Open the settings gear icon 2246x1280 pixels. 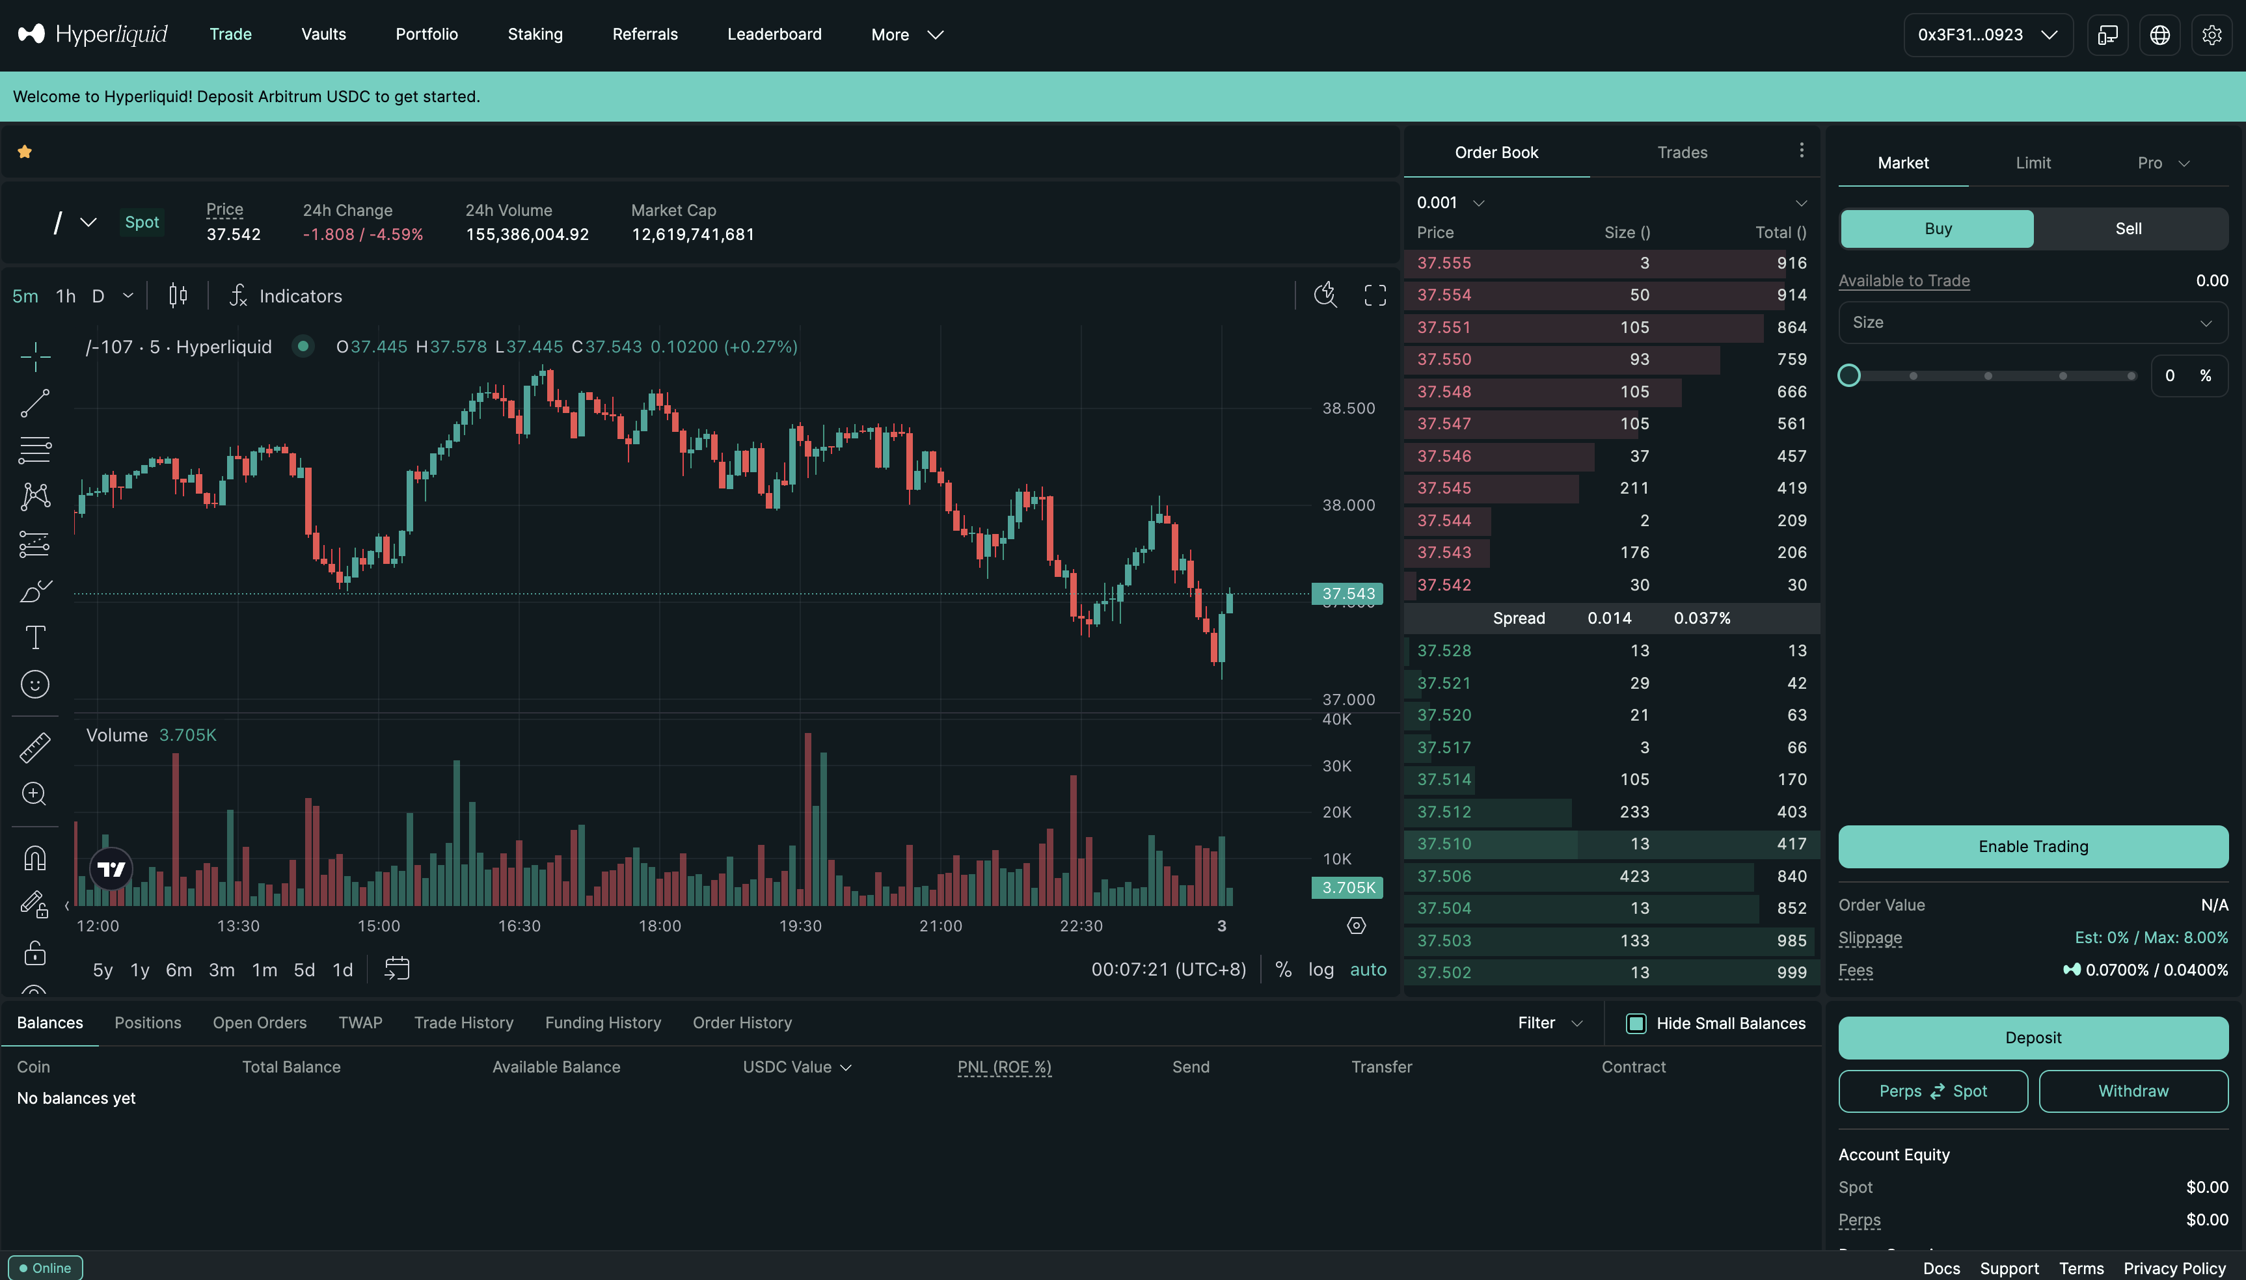(x=2212, y=35)
